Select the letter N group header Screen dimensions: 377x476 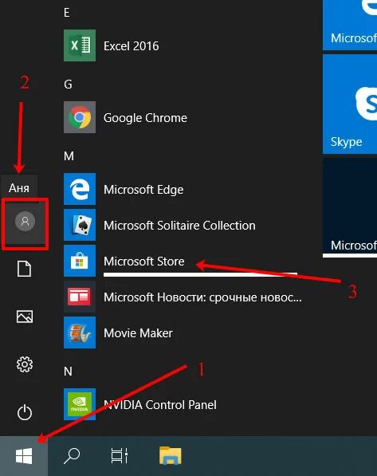point(68,372)
